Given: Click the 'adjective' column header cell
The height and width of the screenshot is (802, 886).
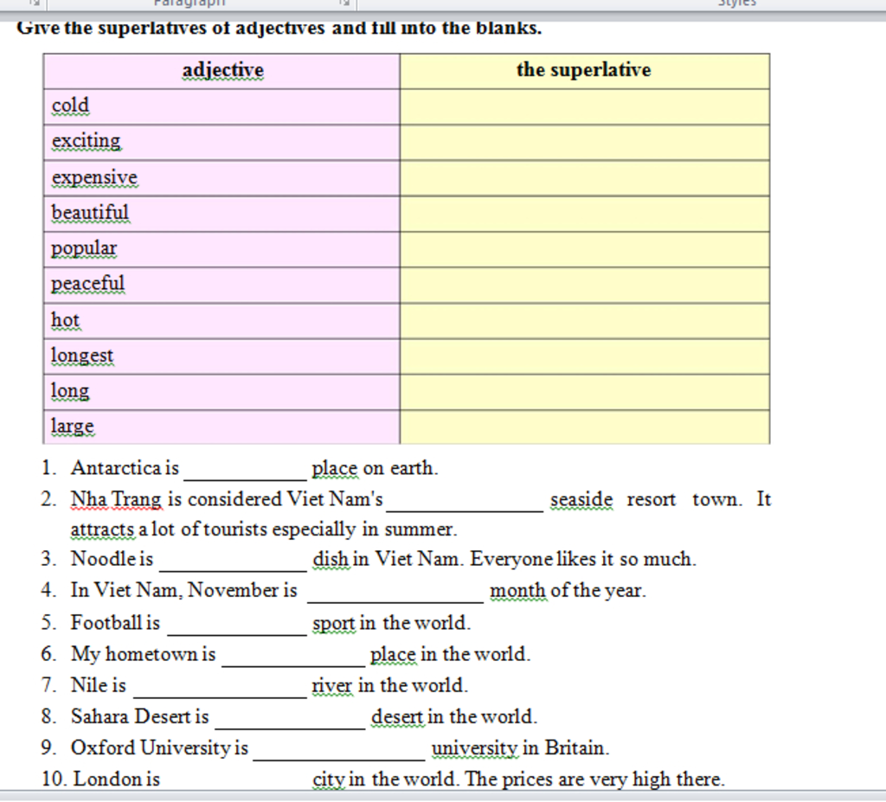Looking at the screenshot, I should (x=222, y=71).
